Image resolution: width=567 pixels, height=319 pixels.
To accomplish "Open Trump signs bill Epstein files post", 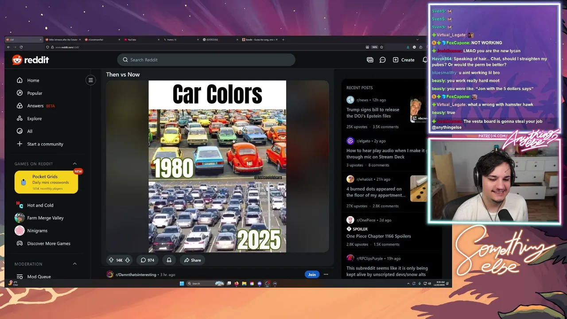I will 373,113.
